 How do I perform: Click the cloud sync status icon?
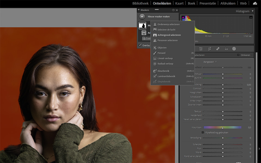[x=255, y=3]
